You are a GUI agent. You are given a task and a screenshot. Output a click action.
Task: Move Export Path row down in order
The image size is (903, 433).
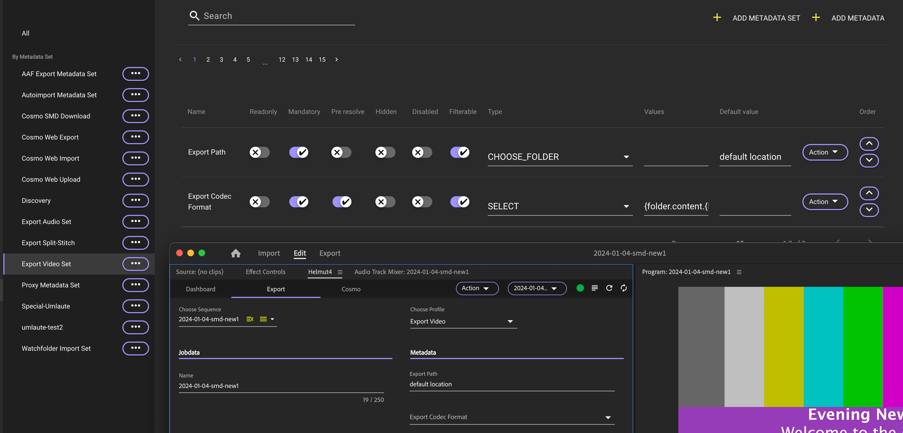coord(869,160)
